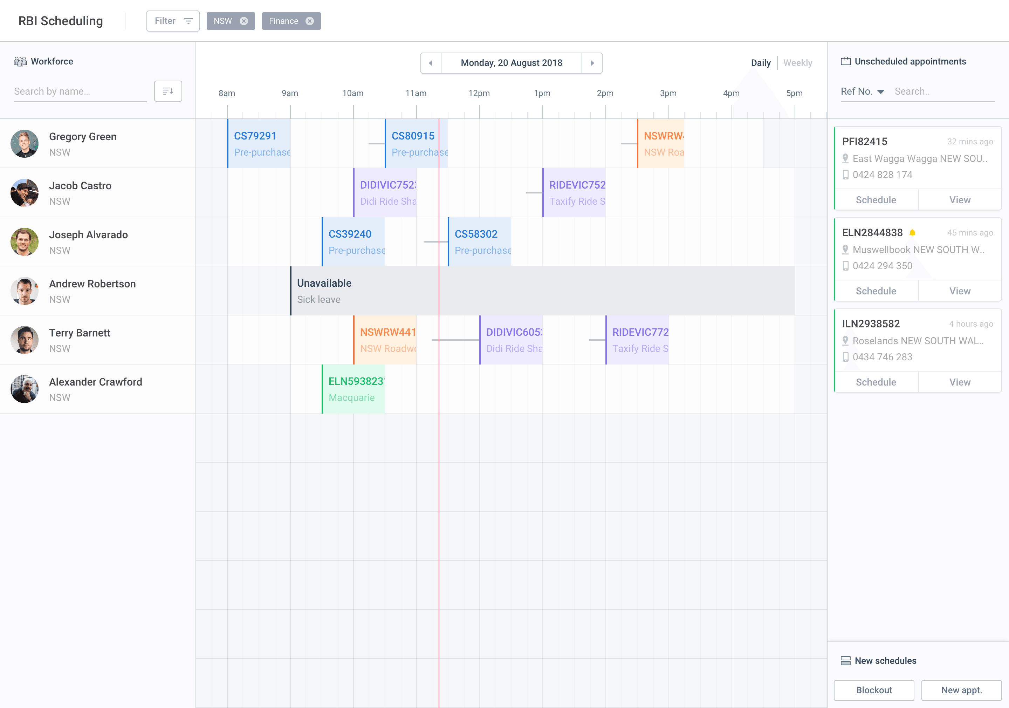Switch to the Weekly view
Image resolution: width=1009 pixels, height=708 pixels.
798,63
